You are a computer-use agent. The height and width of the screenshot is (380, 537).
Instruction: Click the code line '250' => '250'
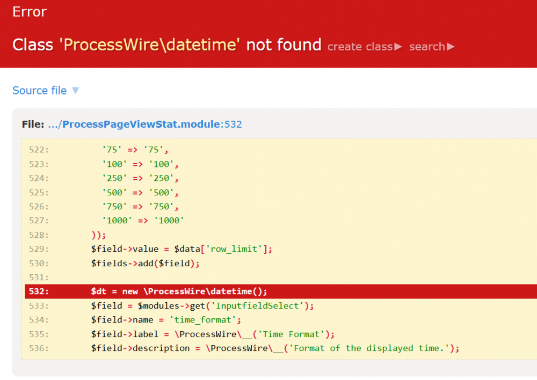click(x=140, y=178)
